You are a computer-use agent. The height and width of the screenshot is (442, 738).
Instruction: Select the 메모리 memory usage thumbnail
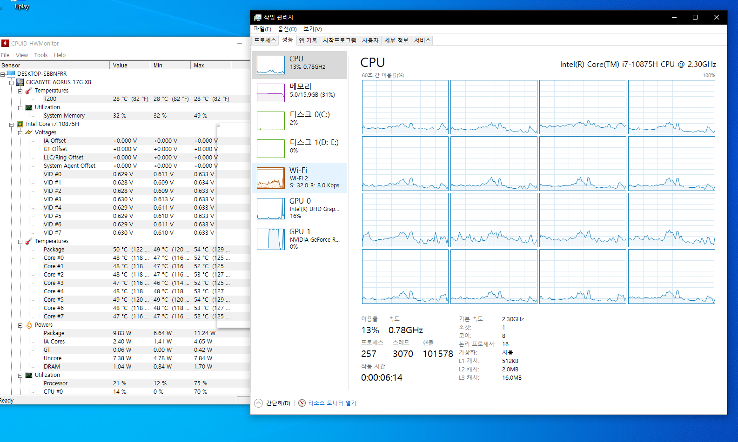tap(270, 93)
